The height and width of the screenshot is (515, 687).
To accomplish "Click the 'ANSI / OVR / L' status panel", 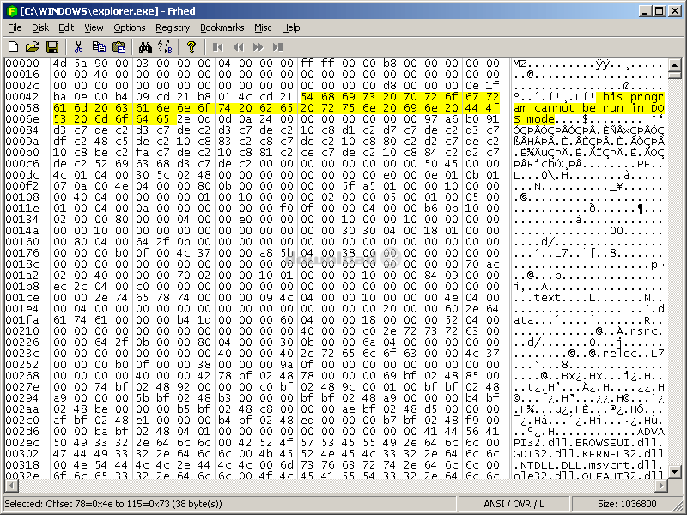I will pyautogui.click(x=514, y=504).
